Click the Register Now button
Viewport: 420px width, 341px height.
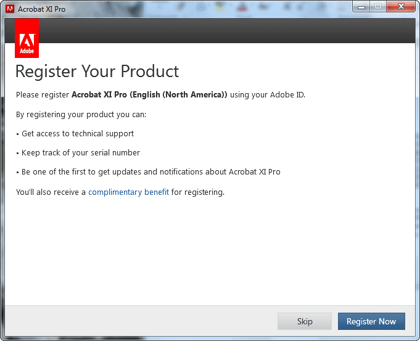coord(371,321)
